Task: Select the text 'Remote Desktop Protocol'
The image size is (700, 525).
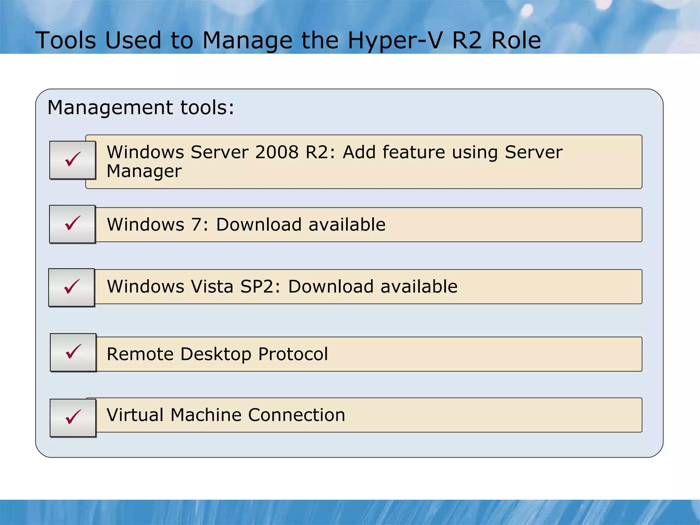Action: pyautogui.click(x=217, y=354)
